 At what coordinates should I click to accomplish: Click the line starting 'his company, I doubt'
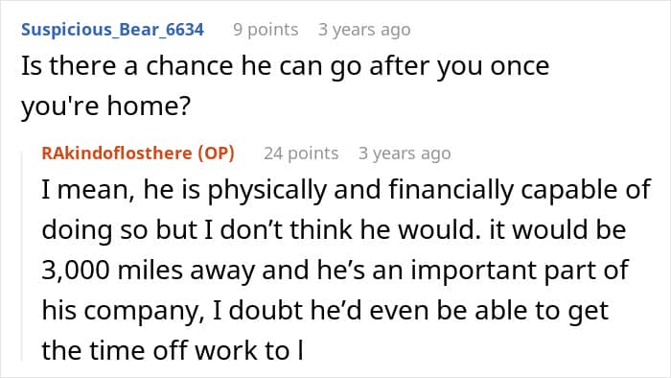[x=325, y=310]
